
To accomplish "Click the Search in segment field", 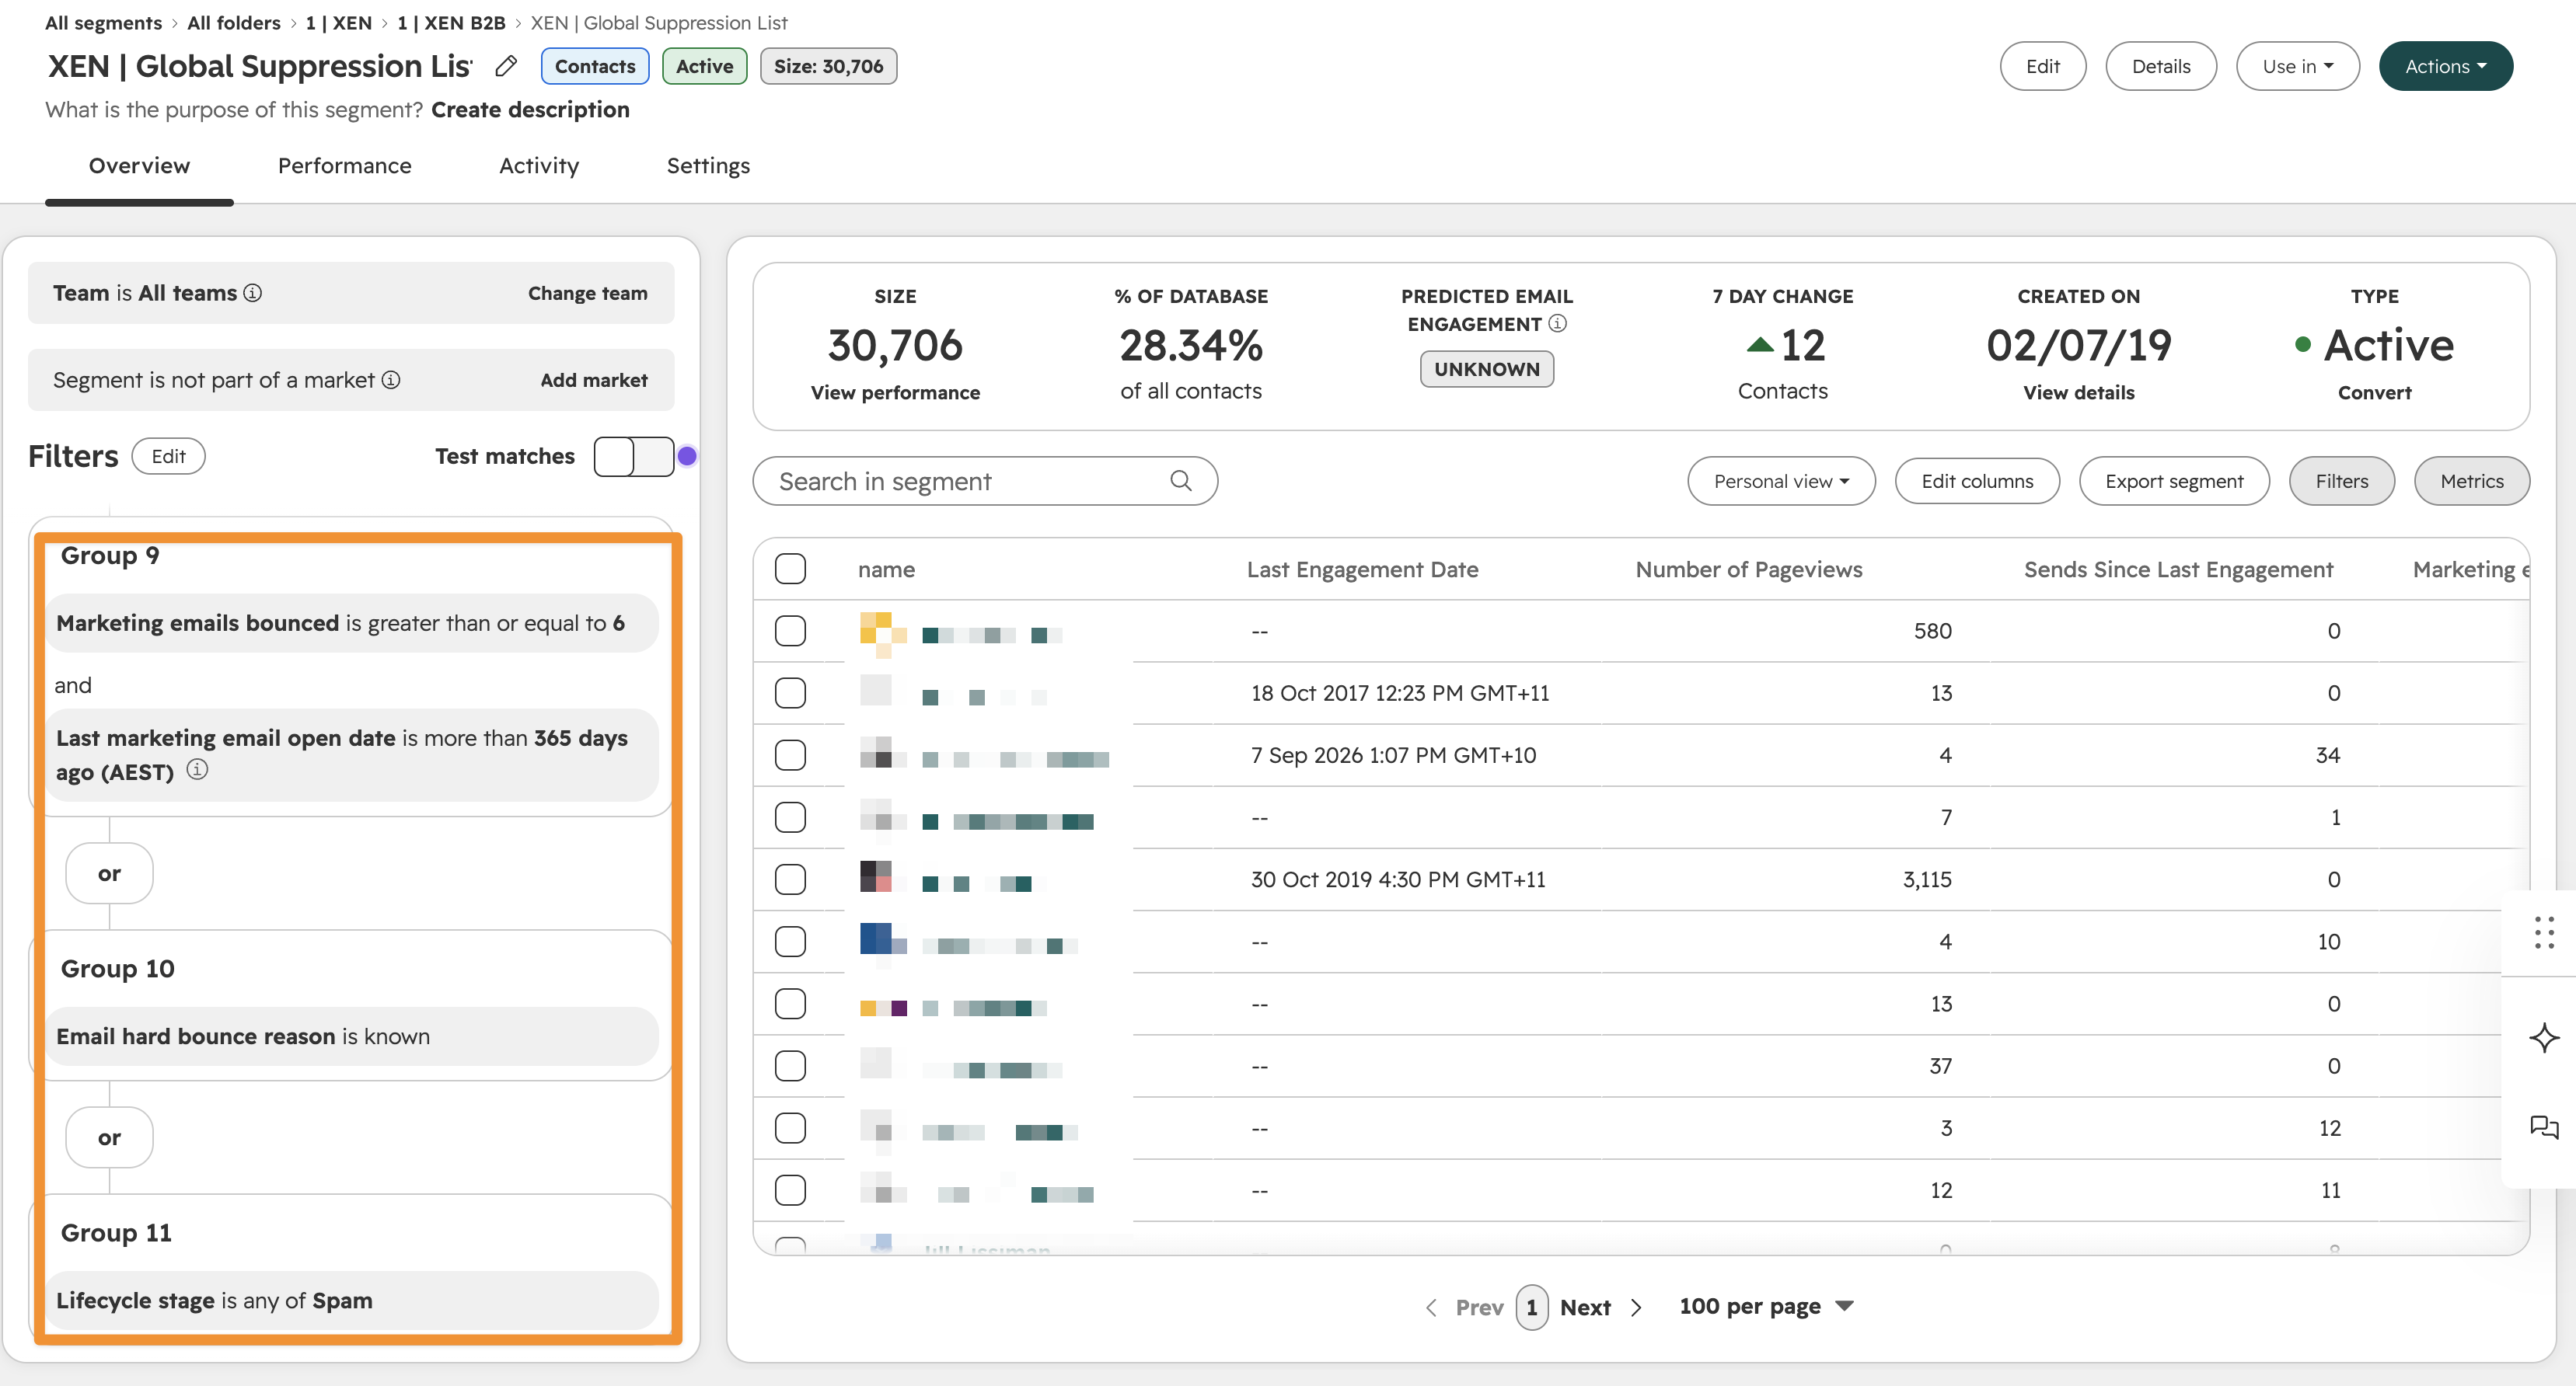I will tap(984, 481).
